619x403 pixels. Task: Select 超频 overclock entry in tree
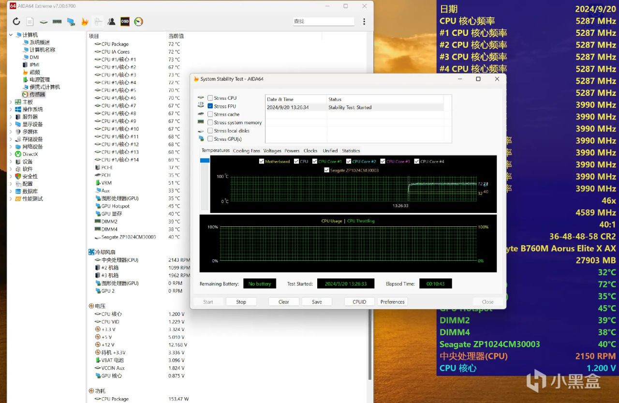[35, 72]
